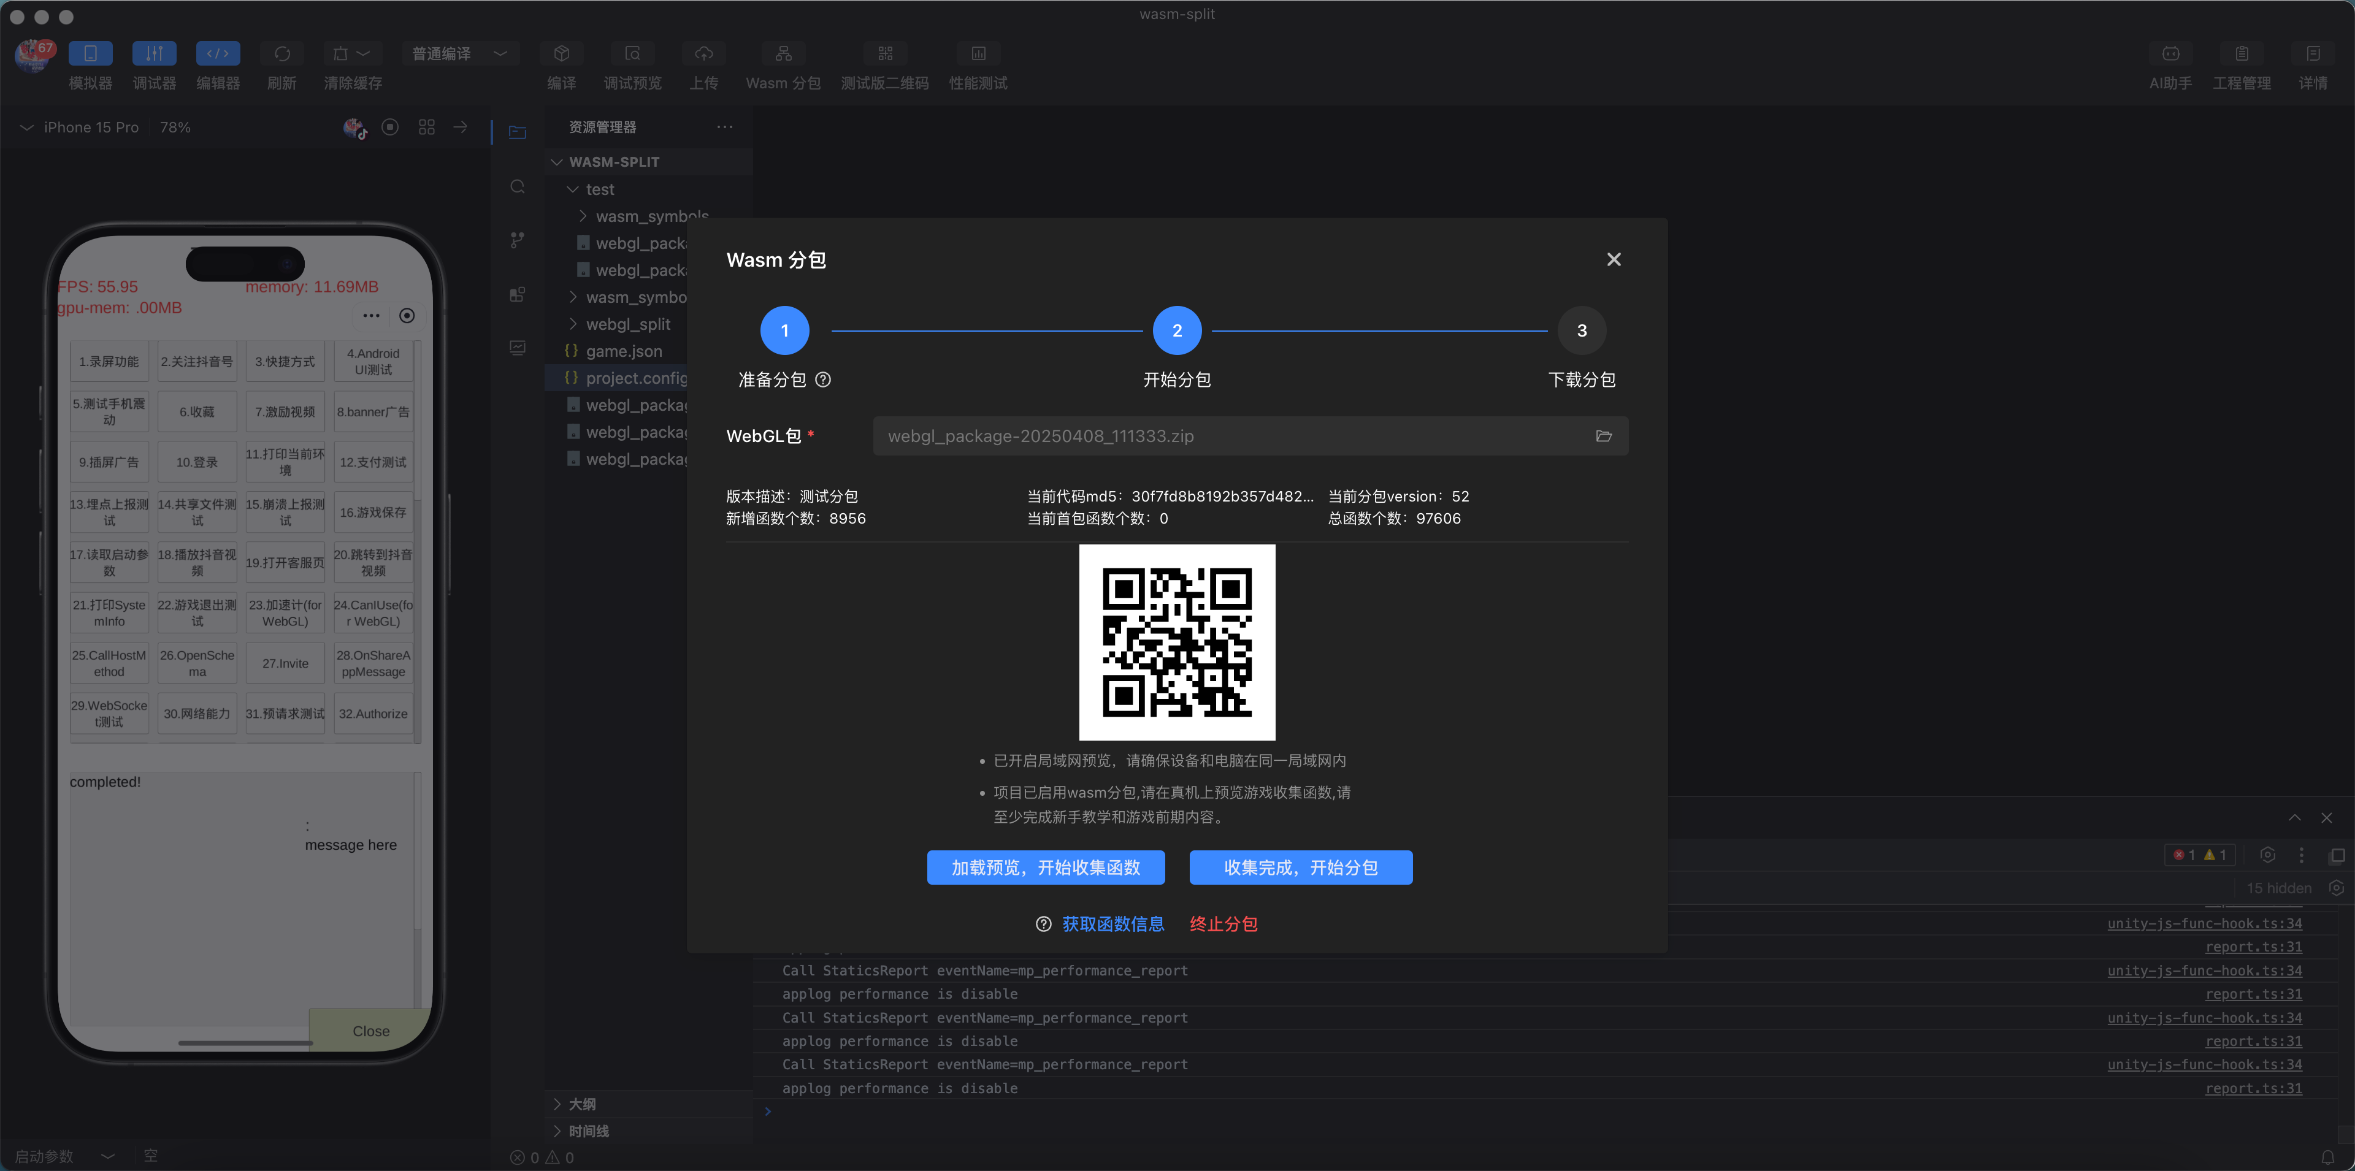2355x1171 pixels.
Task: Tap 12.支付测试 button in simulator
Action: pyautogui.click(x=373, y=462)
